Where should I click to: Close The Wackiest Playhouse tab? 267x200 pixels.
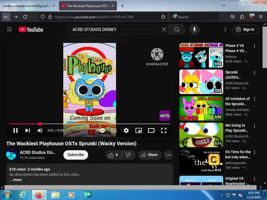(113, 6)
